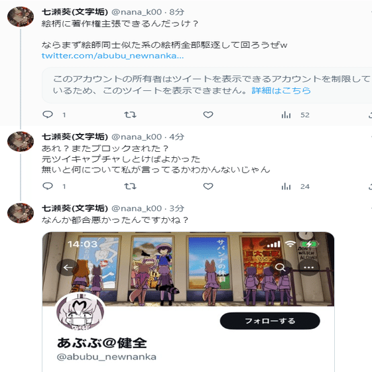Viewport: 372px width, 372px height.
Task: Open 七瀬葵 avatar on the 3分 tweet
Action: pyautogui.click(x=21, y=213)
